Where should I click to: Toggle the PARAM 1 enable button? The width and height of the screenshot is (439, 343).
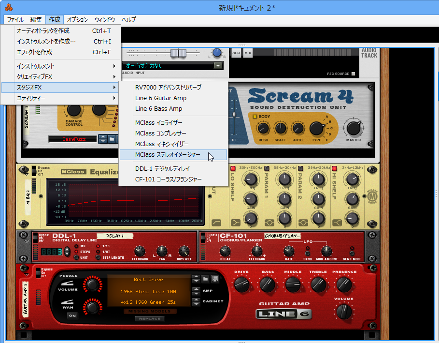267,168
